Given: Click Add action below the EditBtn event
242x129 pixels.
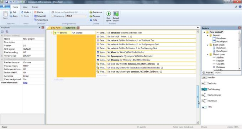Looking at the screenshot, I should (102, 76).
